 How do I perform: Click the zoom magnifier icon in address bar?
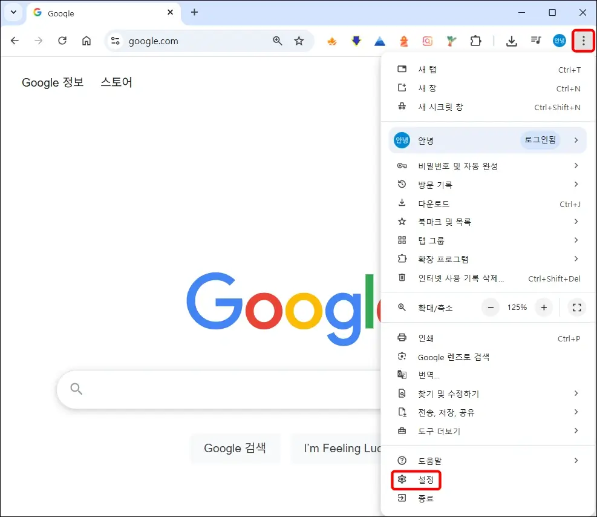[x=278, y=41]
